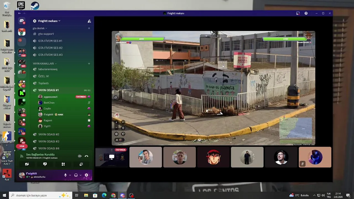Open the Epic Games desktop shortcut
354x199 pixels.
[x=21, y=5]
